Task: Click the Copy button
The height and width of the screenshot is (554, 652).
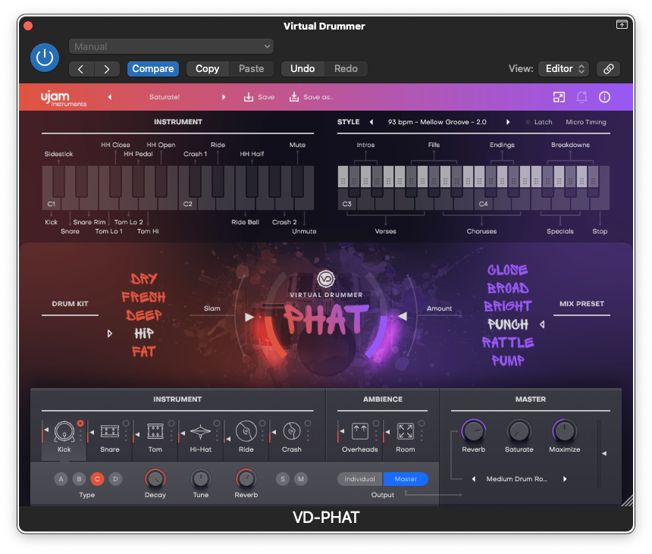Action: pyautogui.click(x=208, y=69)
